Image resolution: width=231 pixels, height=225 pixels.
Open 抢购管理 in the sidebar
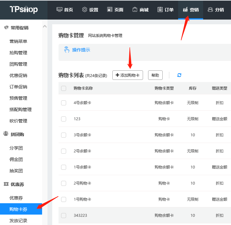(18, 53)
